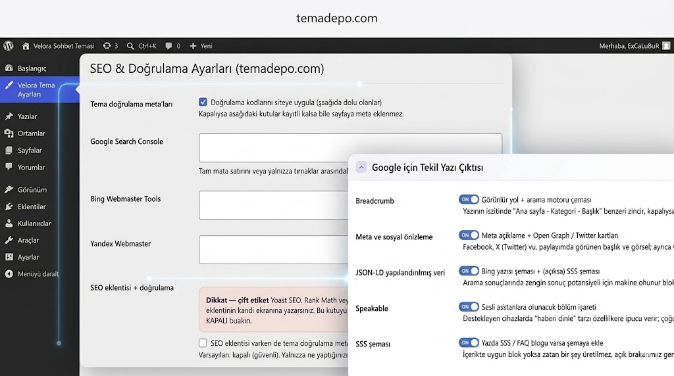Click the home icon beside Velora Sohbet Temasi
Screen dimensions: 674x376
[x=26, y=46]
